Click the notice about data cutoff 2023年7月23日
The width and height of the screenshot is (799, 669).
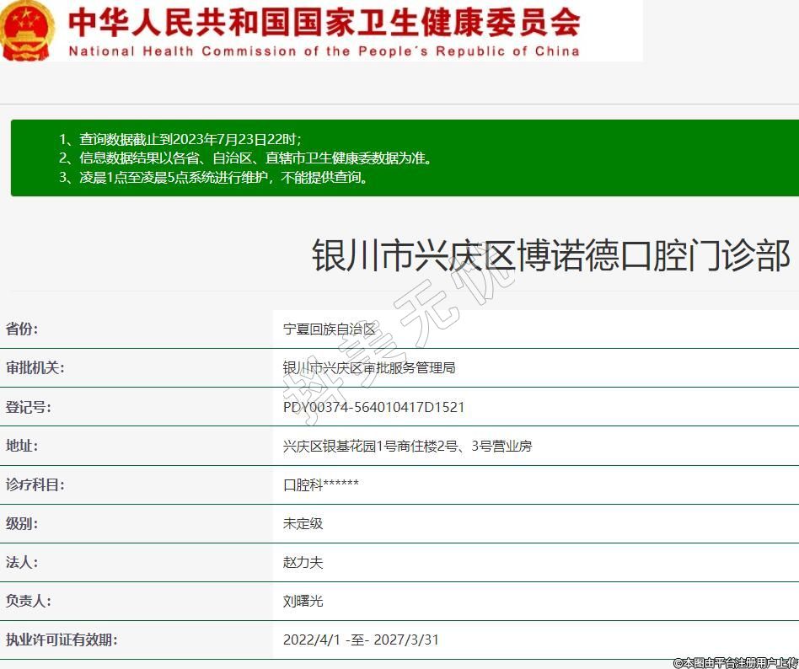point(180,139)
